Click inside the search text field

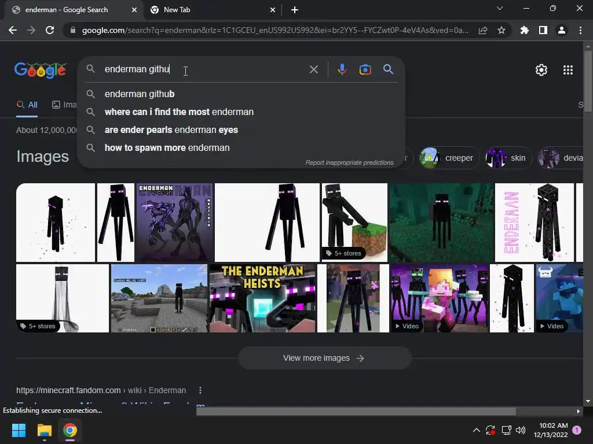pos(204,69)
